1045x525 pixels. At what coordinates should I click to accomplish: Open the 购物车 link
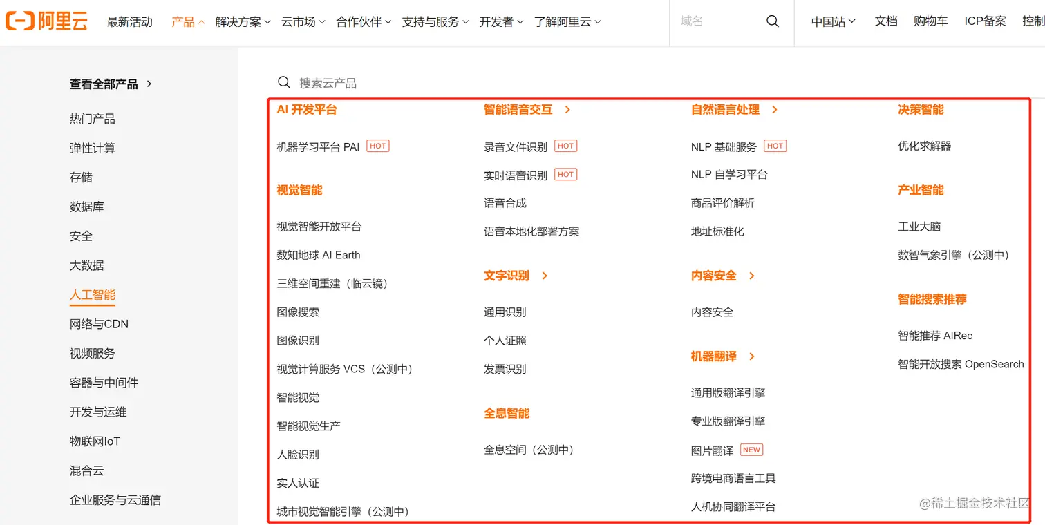pos(930,22)
